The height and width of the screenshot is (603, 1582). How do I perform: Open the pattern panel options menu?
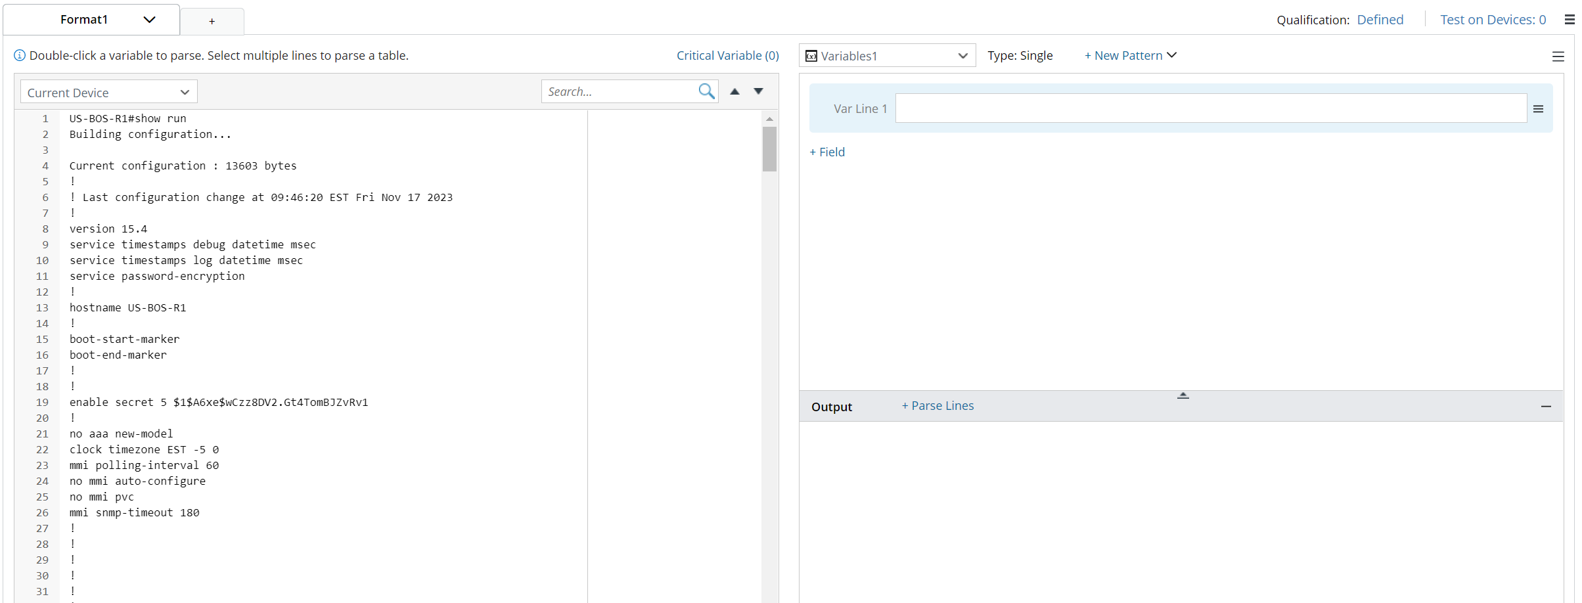point(1558,56)
